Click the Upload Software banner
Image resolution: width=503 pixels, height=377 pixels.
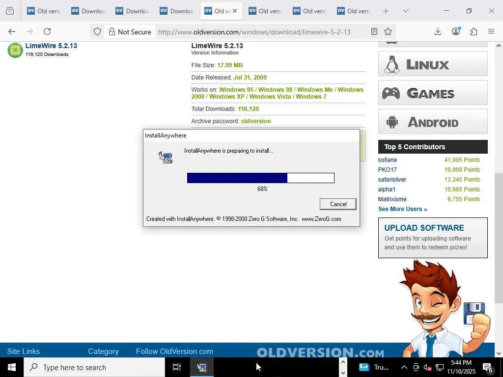tap(433, 238)
